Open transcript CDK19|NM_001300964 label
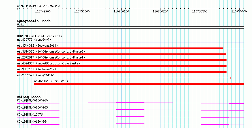 pos(32,122)
